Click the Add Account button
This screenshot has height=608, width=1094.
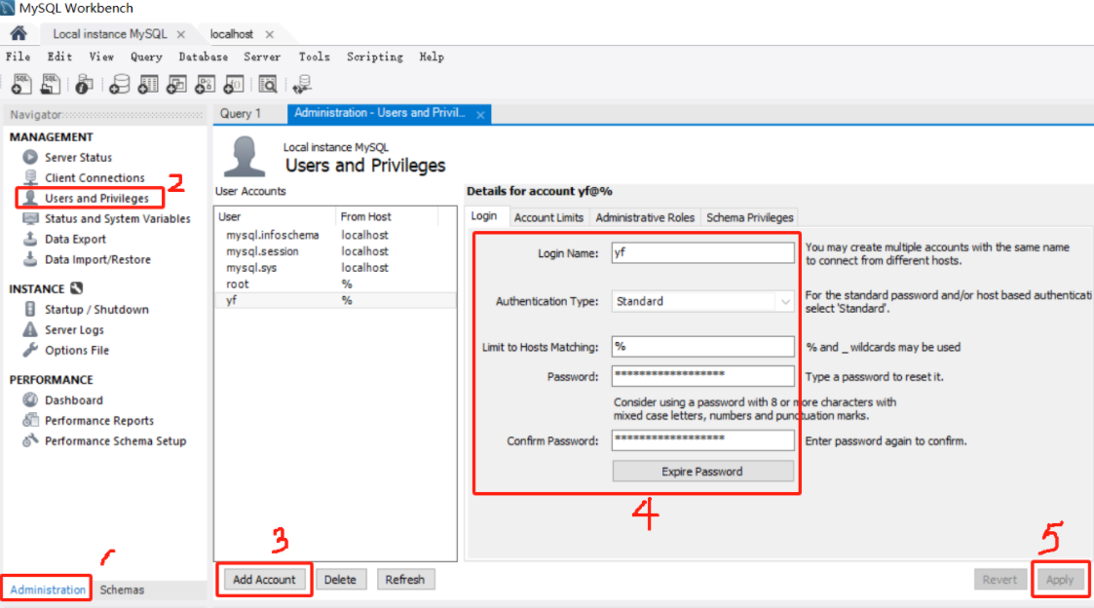264,580
